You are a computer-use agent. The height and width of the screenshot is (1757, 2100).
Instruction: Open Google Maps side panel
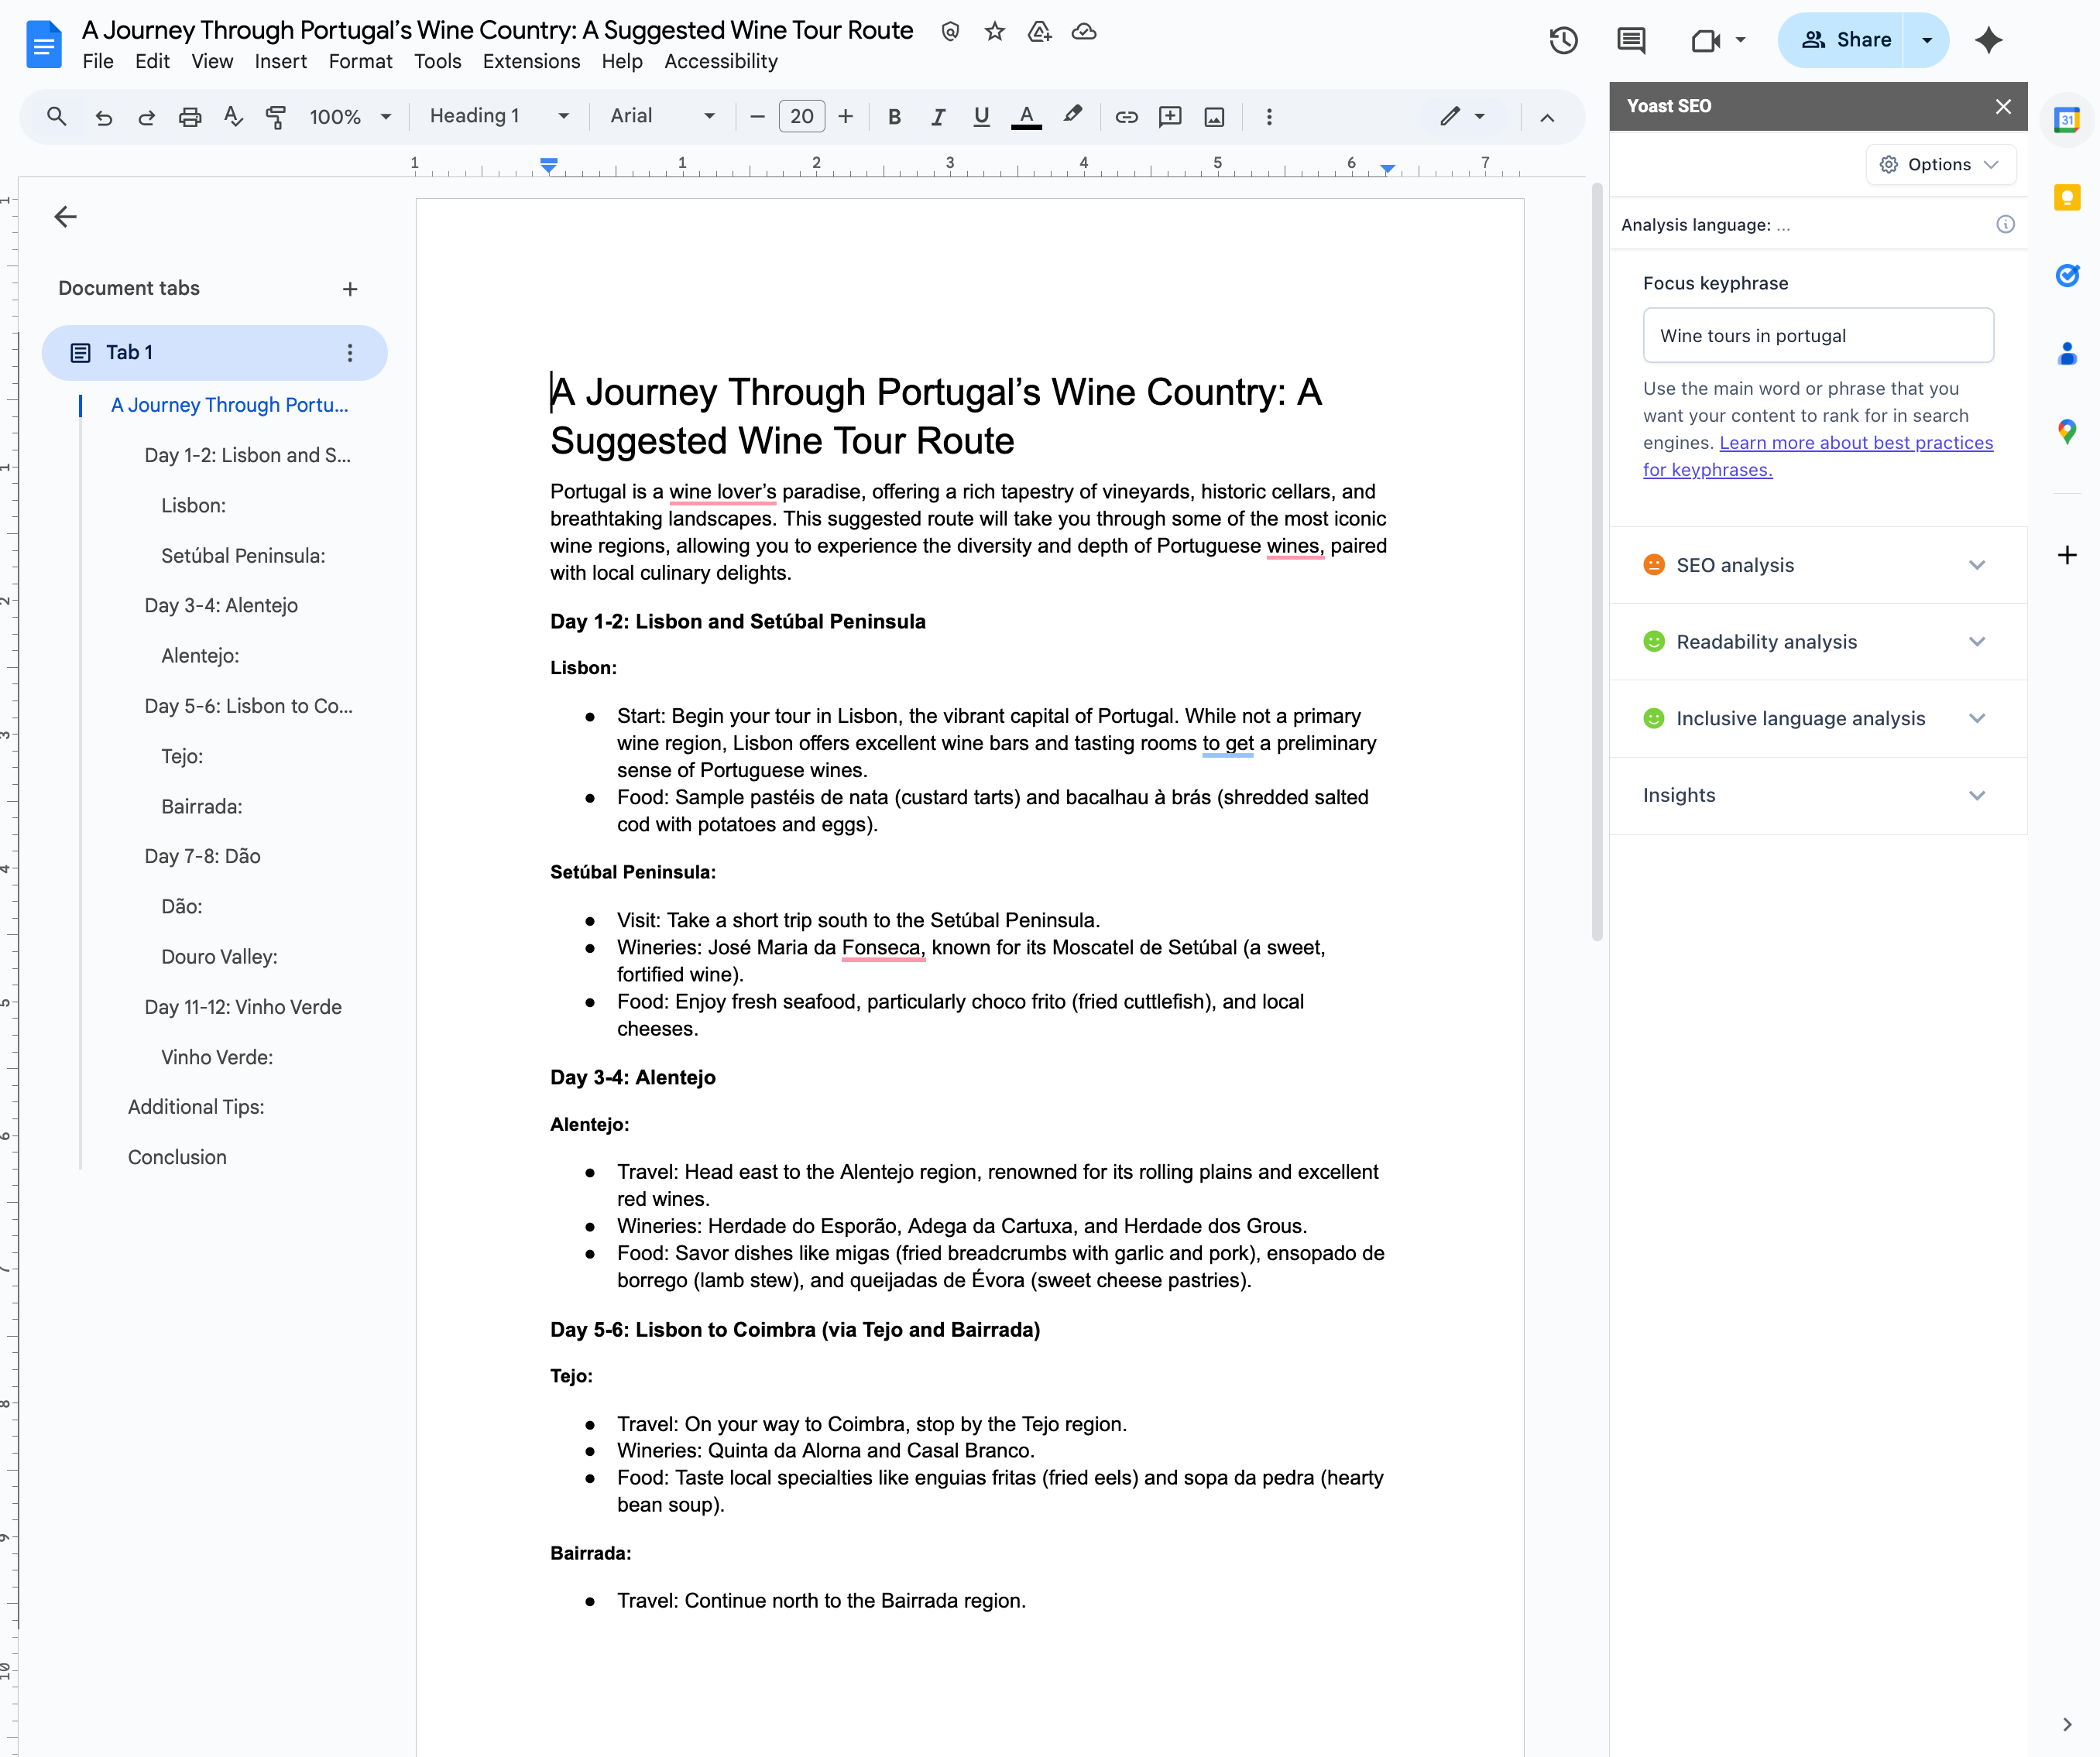click(x=2066, y=431)
